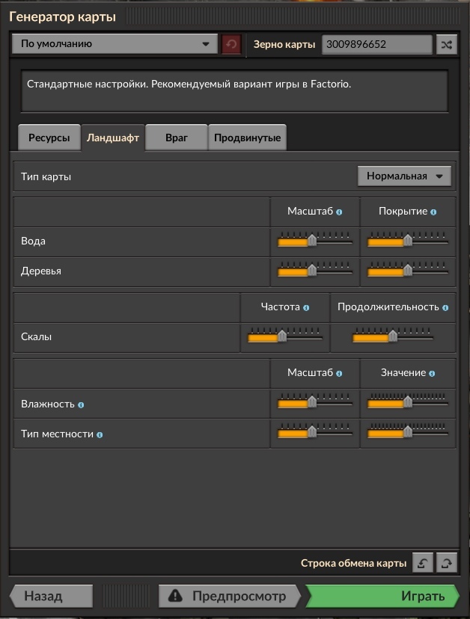
Task: Click the randomize map seed shuffle icon
Action: 447,45
